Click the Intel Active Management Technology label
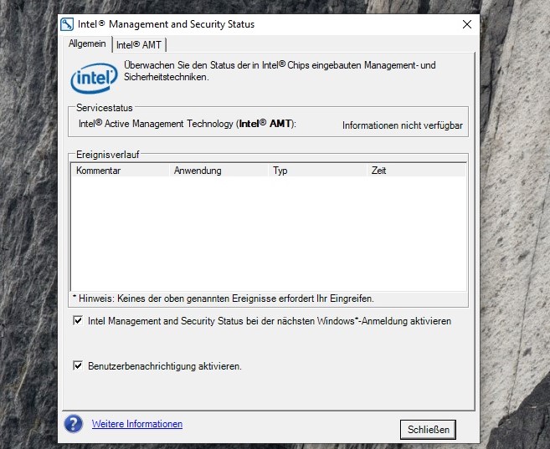 pos(188,125)
